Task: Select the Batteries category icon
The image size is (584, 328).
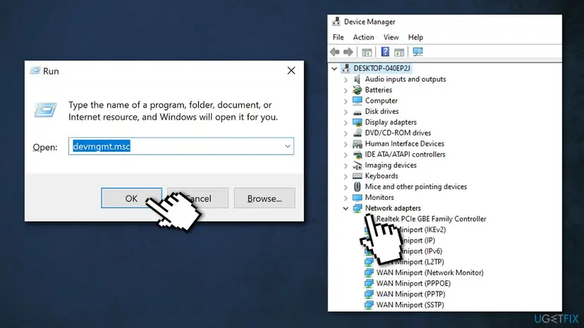Action: coord(357,89)
